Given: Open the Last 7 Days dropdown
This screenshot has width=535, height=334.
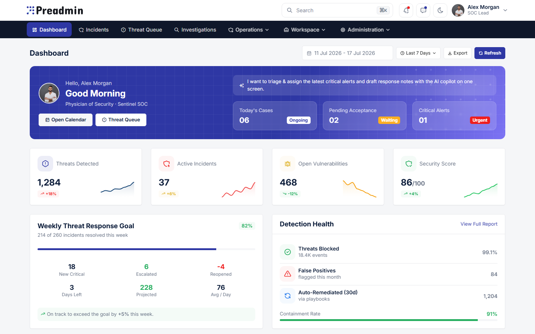Looking at the screenshot, I should (418, 53).
